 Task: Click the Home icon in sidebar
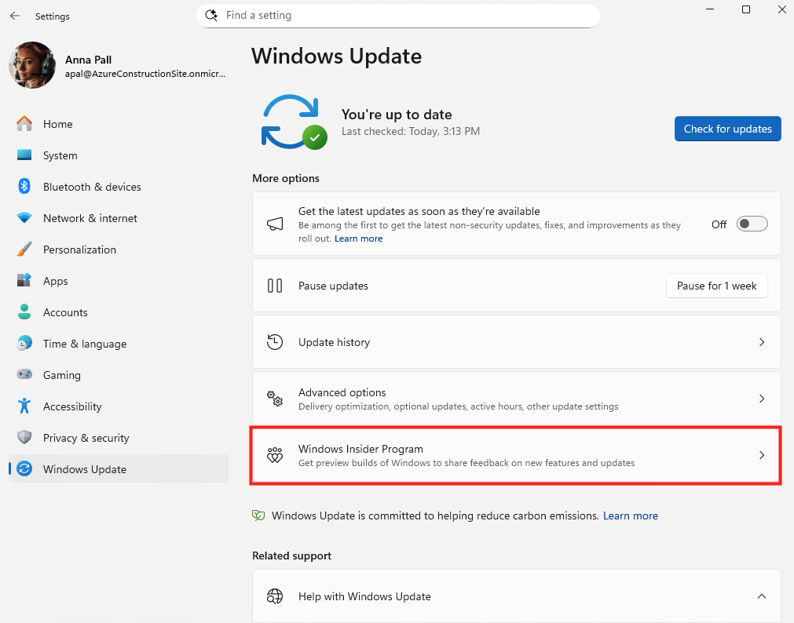pos(24,124)
